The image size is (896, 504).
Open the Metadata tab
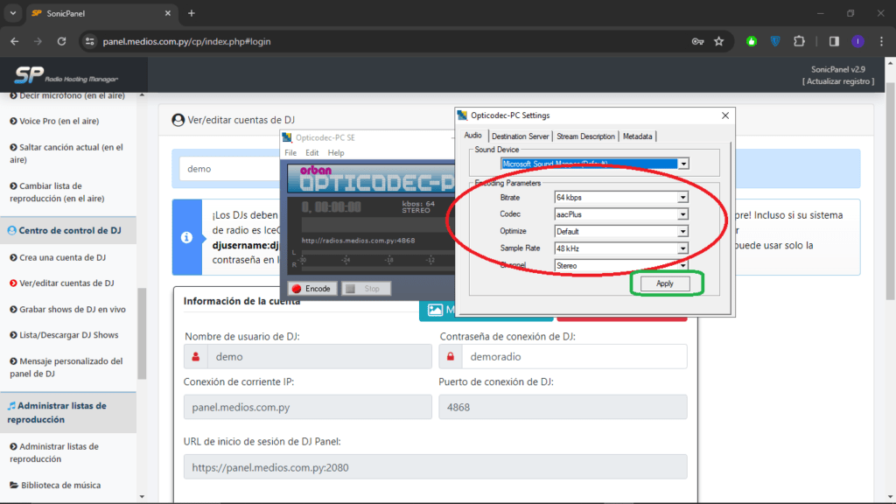click(637, 136)
